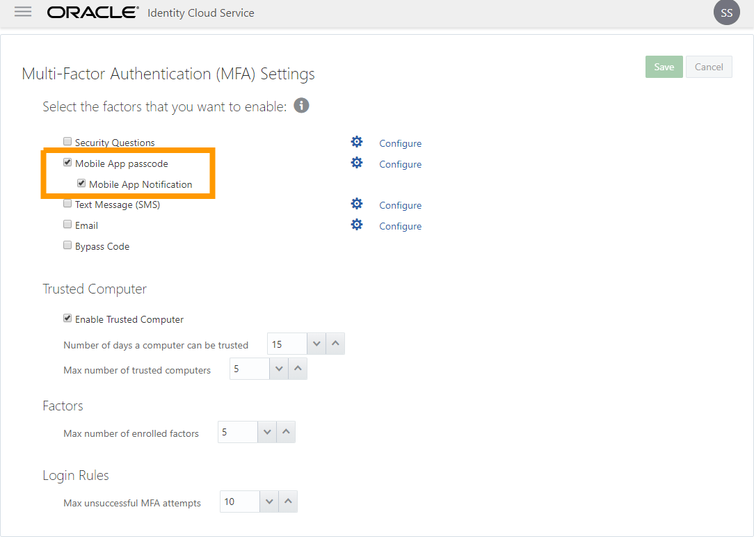Enable the Bypass Code factor
The image size is (754, 537).
67,244
